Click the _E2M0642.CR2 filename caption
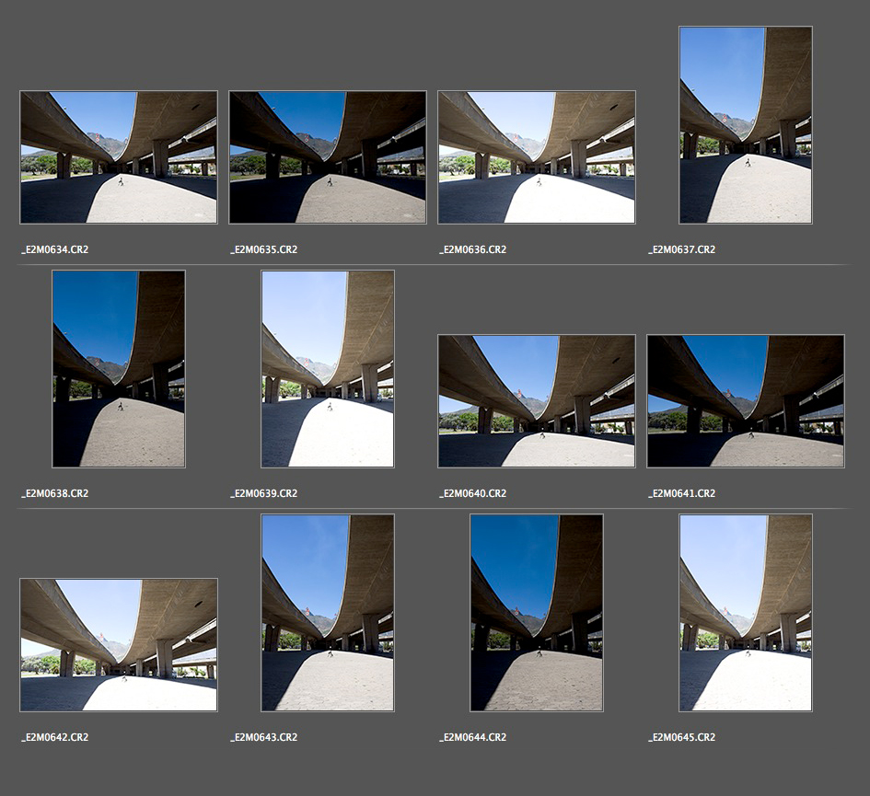 pos(55,738)
